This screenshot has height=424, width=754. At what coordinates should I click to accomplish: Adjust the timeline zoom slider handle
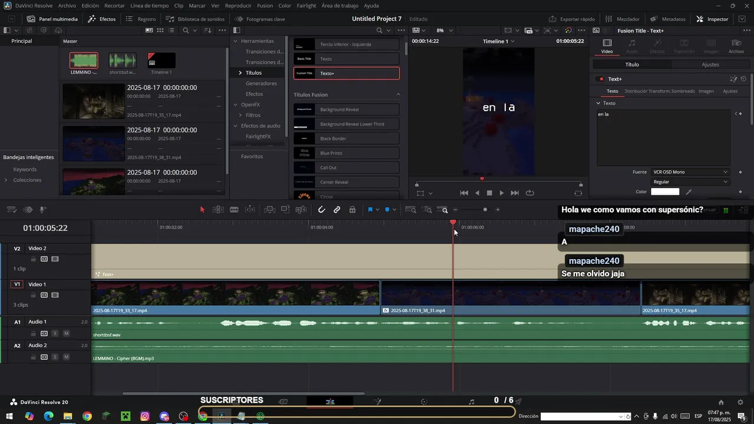tap(485, 210)
